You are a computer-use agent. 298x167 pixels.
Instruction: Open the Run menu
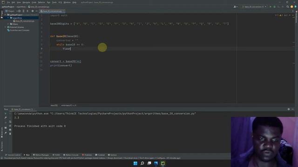point(48,2)
